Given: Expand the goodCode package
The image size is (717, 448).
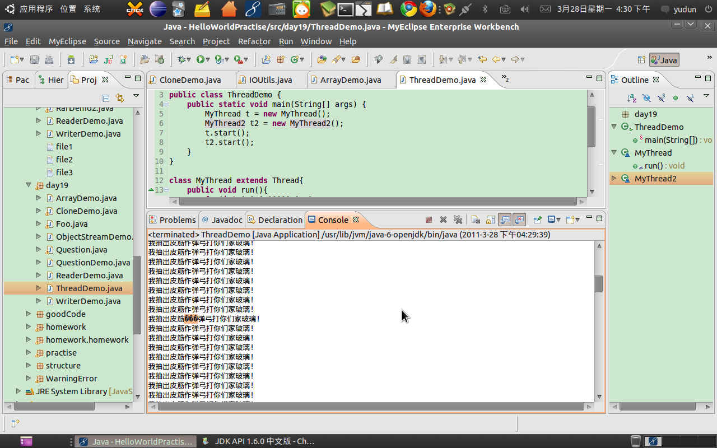Looking at the screenshot, I should pyautogui.click(x=29, y=314).
